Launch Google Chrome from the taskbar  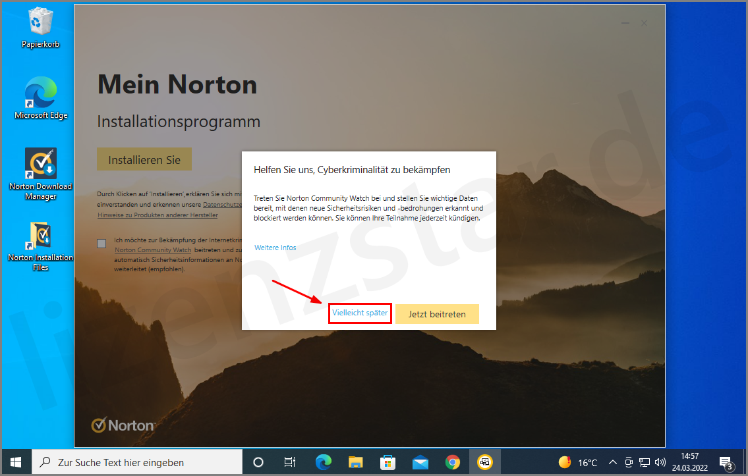(453, 462)
